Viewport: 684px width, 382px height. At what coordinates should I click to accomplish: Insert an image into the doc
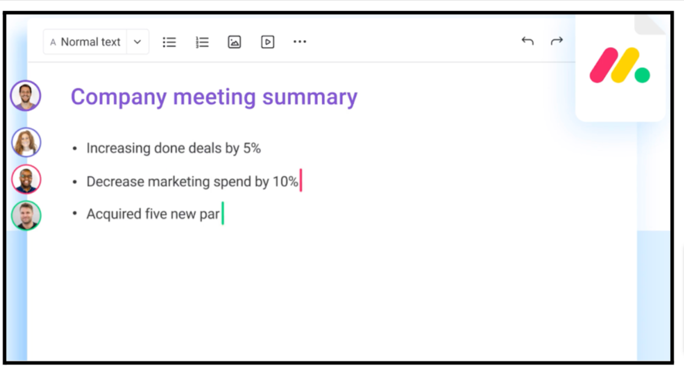tap(234, 42)
